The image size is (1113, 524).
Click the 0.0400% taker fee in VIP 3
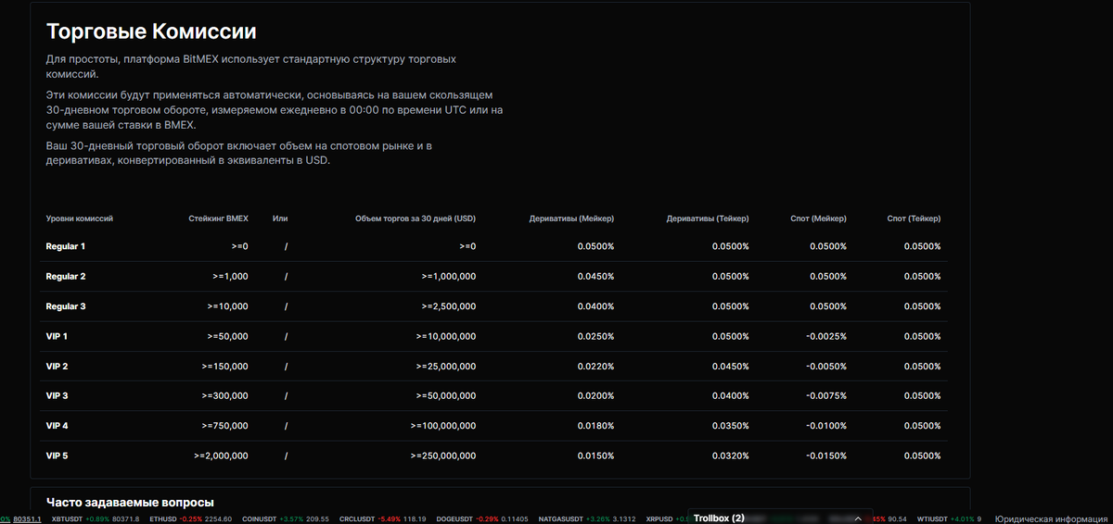(x=731, y=395)
